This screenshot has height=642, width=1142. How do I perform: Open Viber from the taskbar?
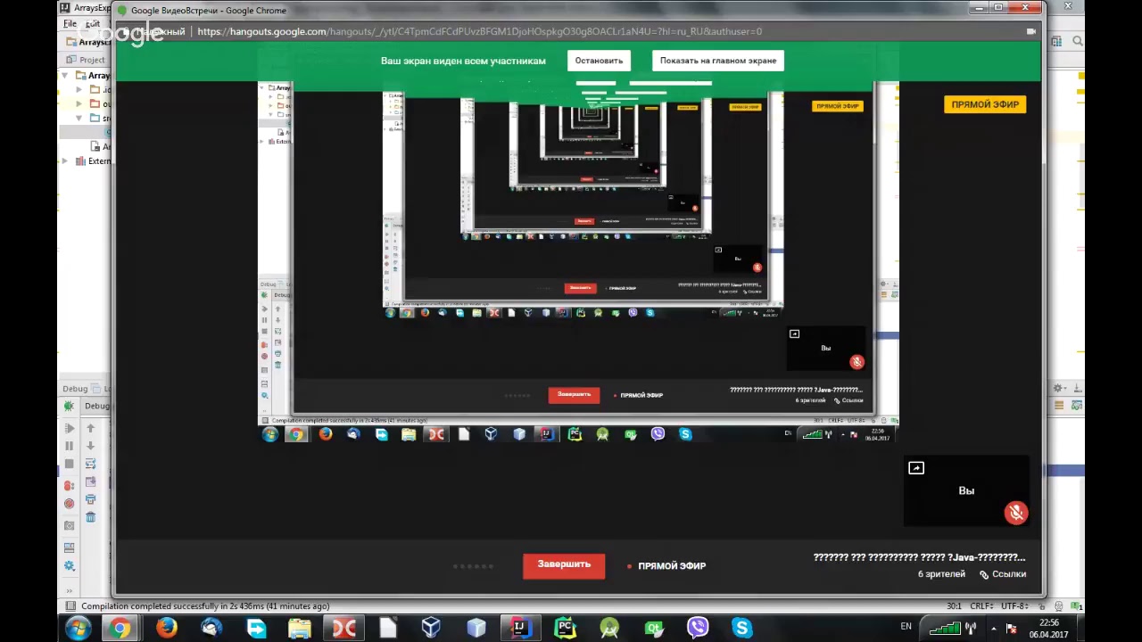[698, 629]
